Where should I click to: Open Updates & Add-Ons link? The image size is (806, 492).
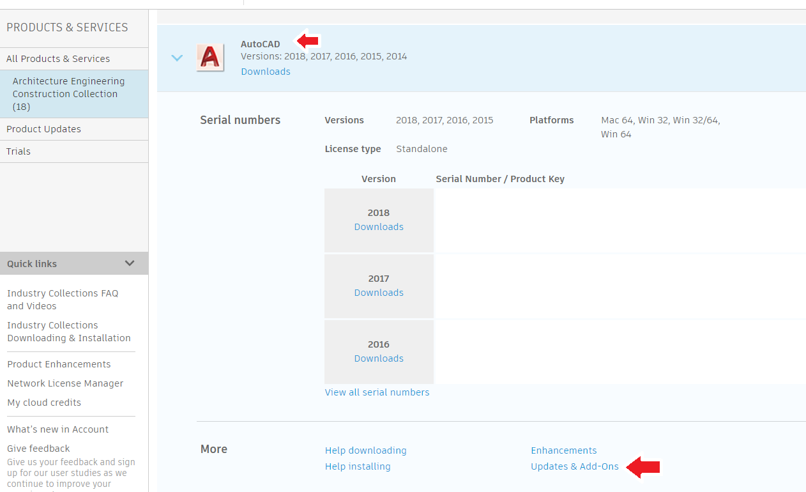click(x=575, y=466)
